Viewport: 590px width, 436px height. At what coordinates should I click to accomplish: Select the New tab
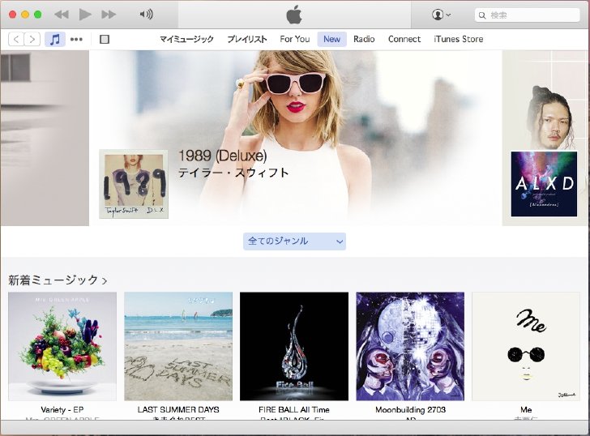pos(332,39)
